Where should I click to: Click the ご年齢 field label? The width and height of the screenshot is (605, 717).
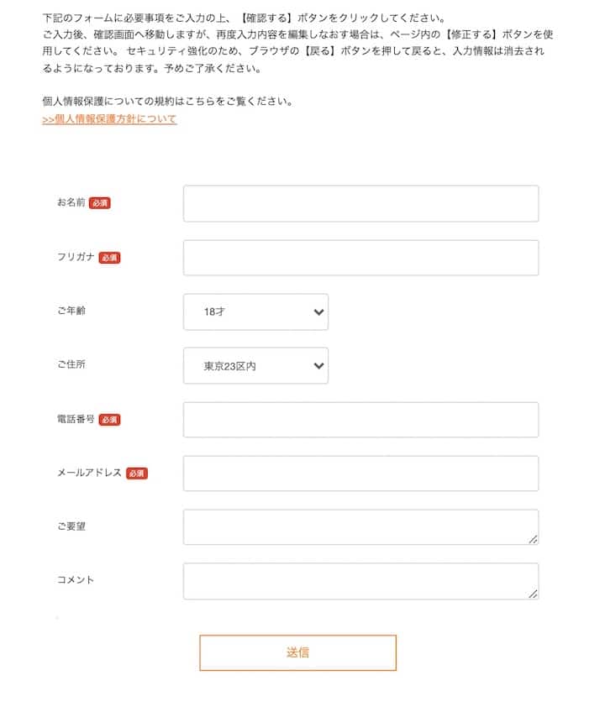point(71,311)
